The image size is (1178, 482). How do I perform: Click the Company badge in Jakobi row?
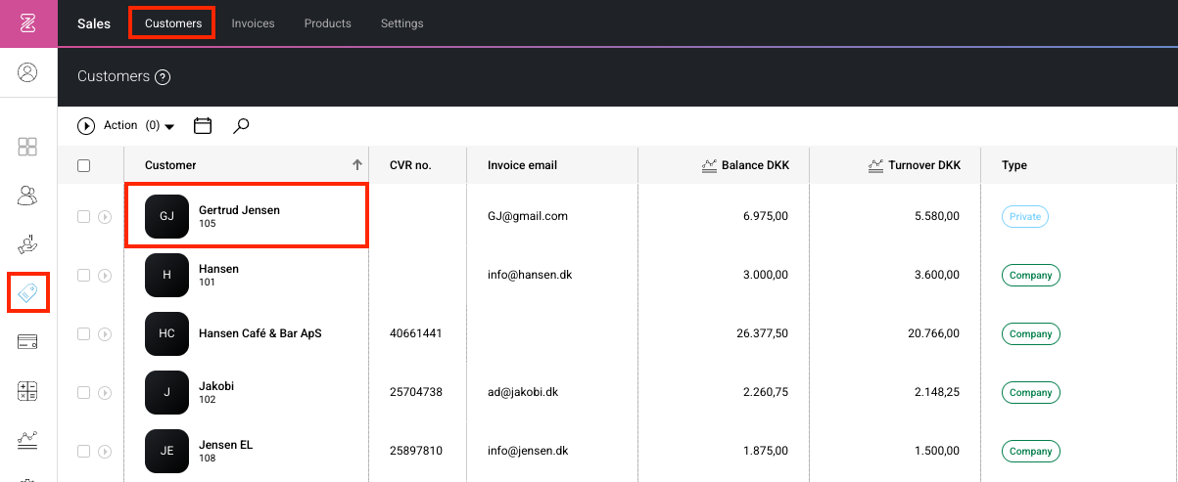click(x=1031, y=393)
